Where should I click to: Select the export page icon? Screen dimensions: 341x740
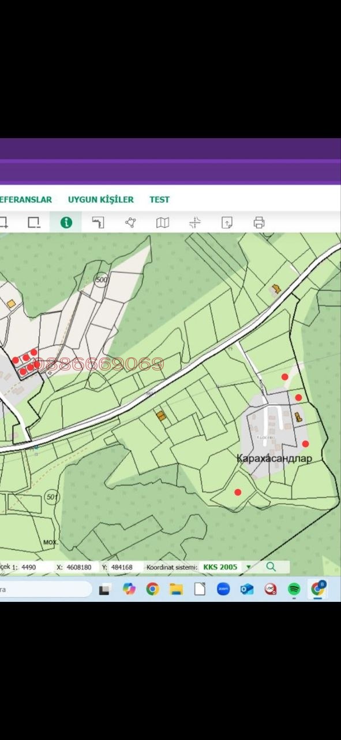[x=227, y=223]
